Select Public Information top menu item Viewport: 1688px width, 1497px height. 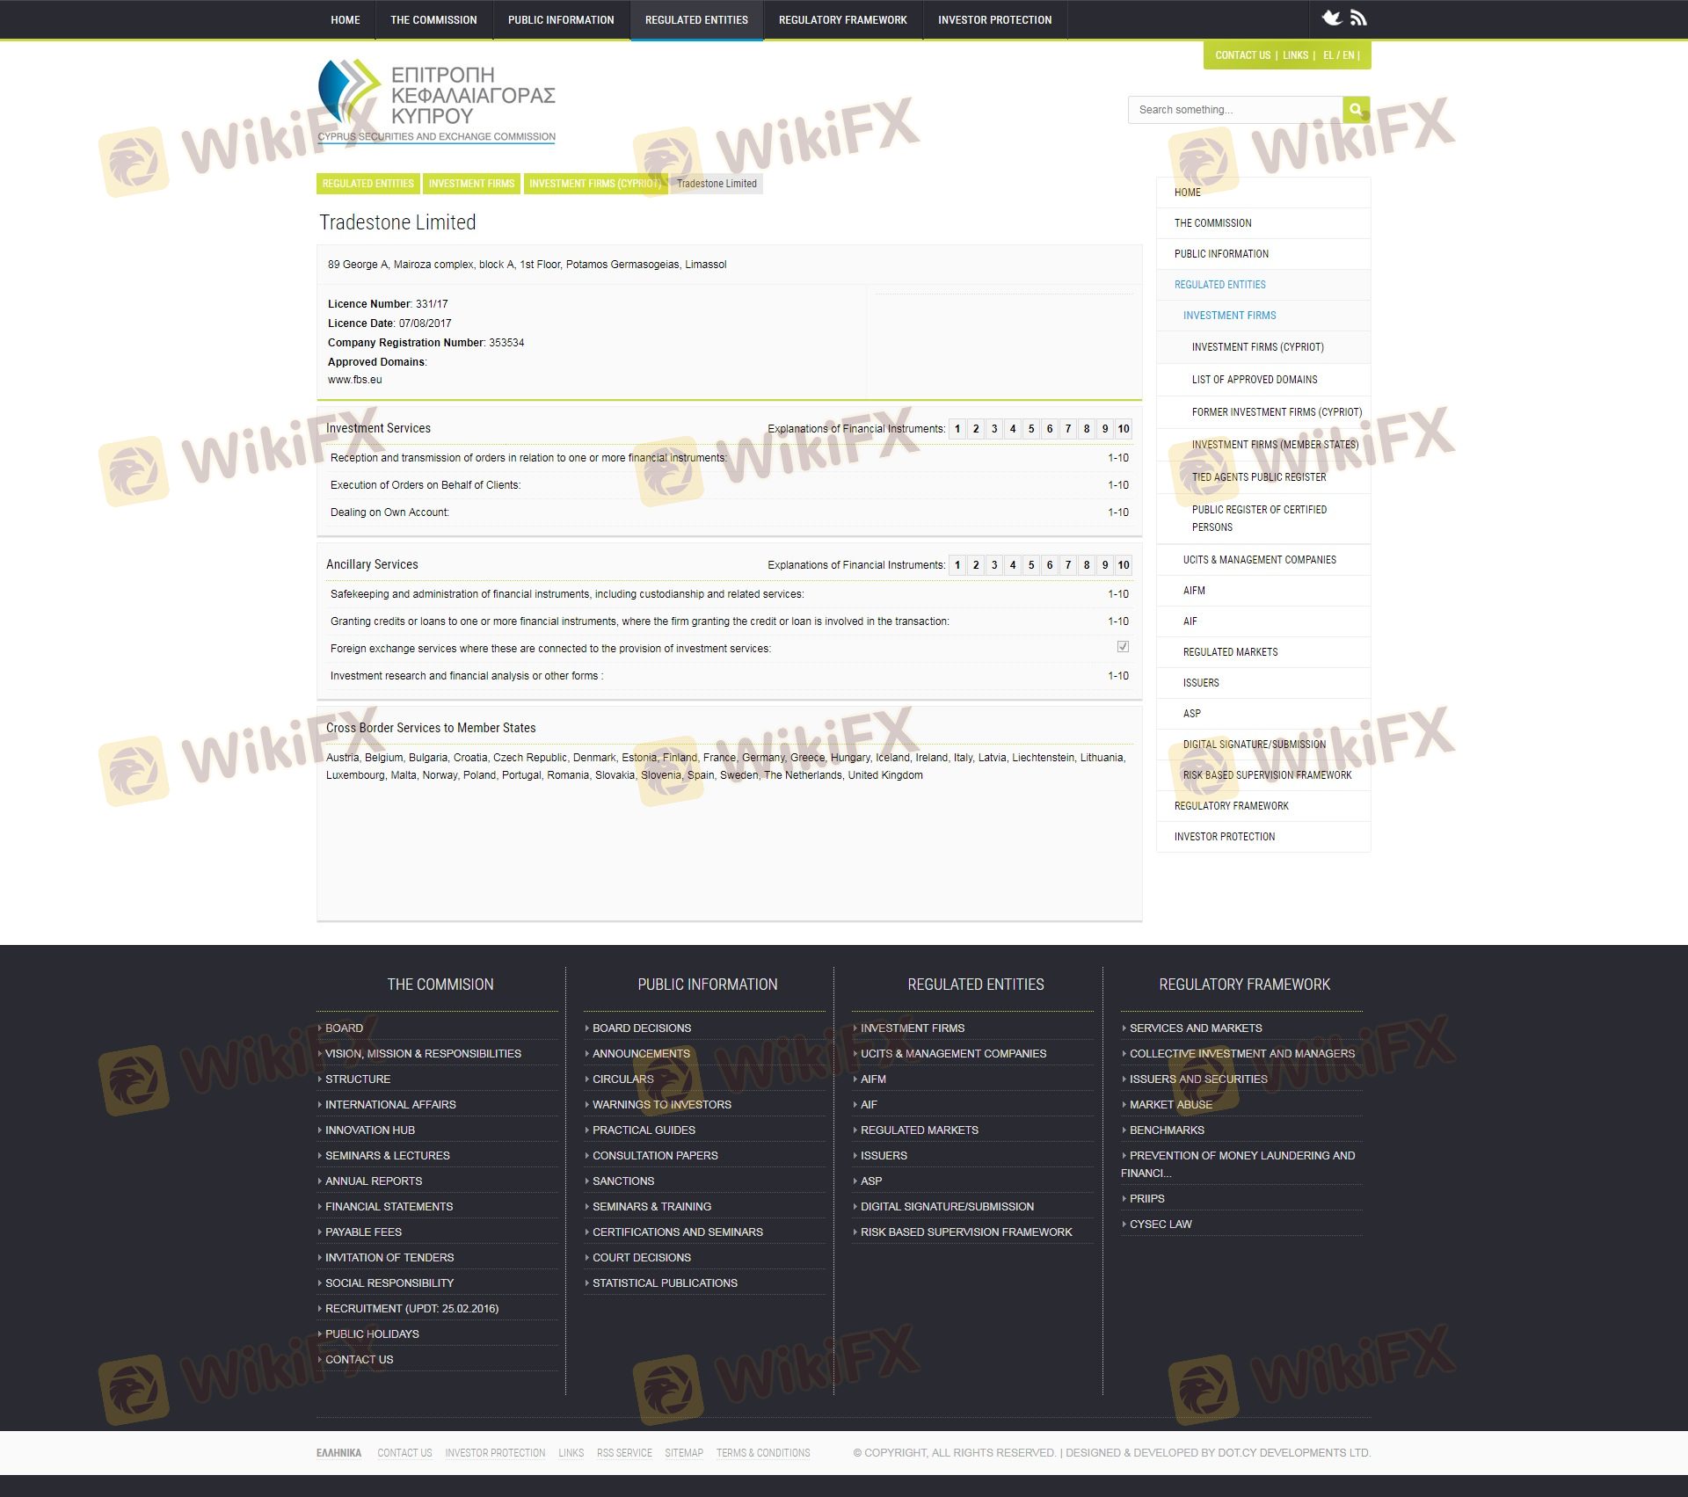561,19
